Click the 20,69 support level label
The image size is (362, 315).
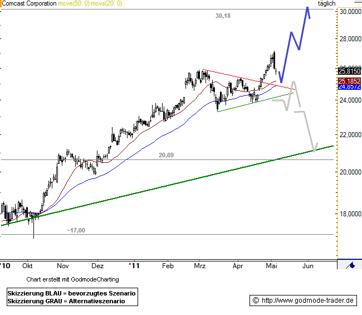pos(166,156)
